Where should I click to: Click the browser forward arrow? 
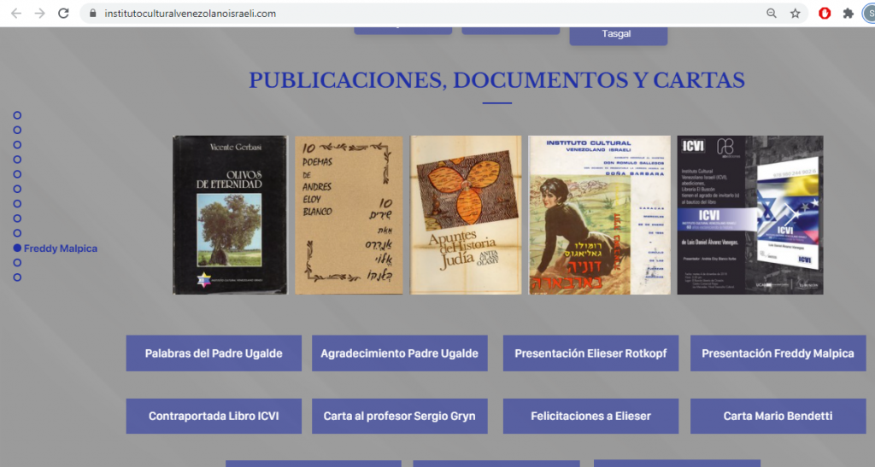coord(39,14)
